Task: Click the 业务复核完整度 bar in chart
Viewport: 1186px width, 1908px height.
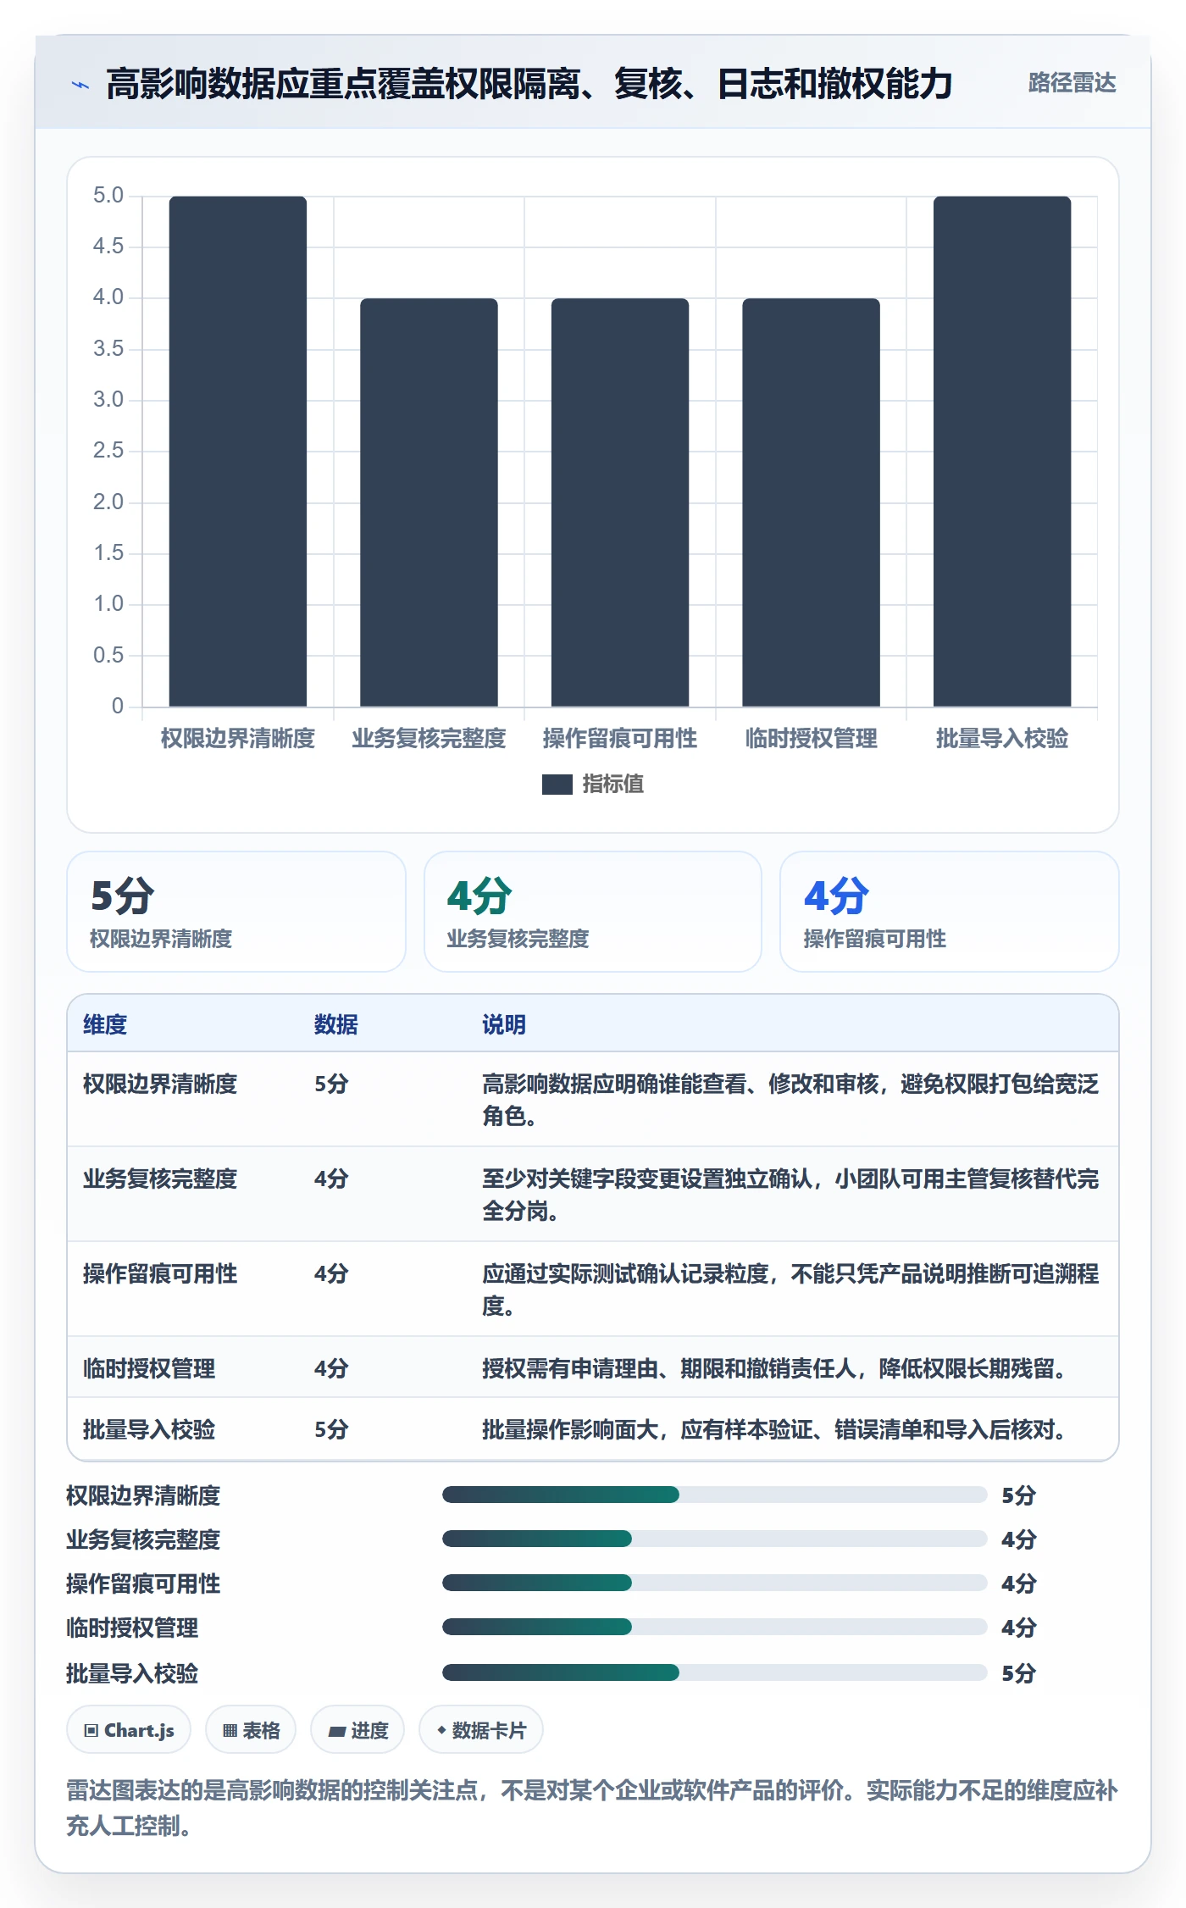Action: pos(429,502)
